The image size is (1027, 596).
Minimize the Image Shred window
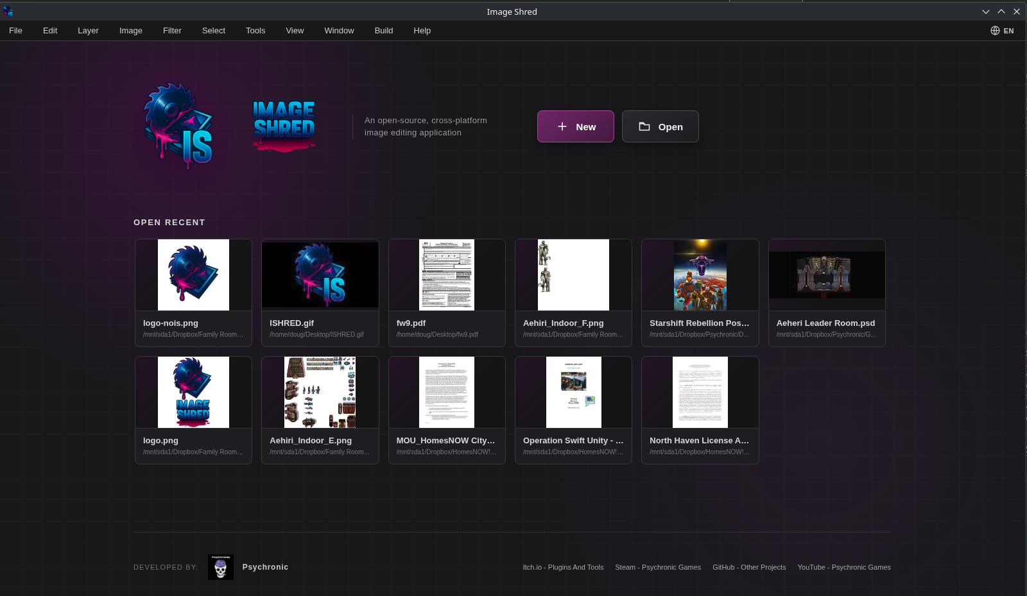[986, 12]
